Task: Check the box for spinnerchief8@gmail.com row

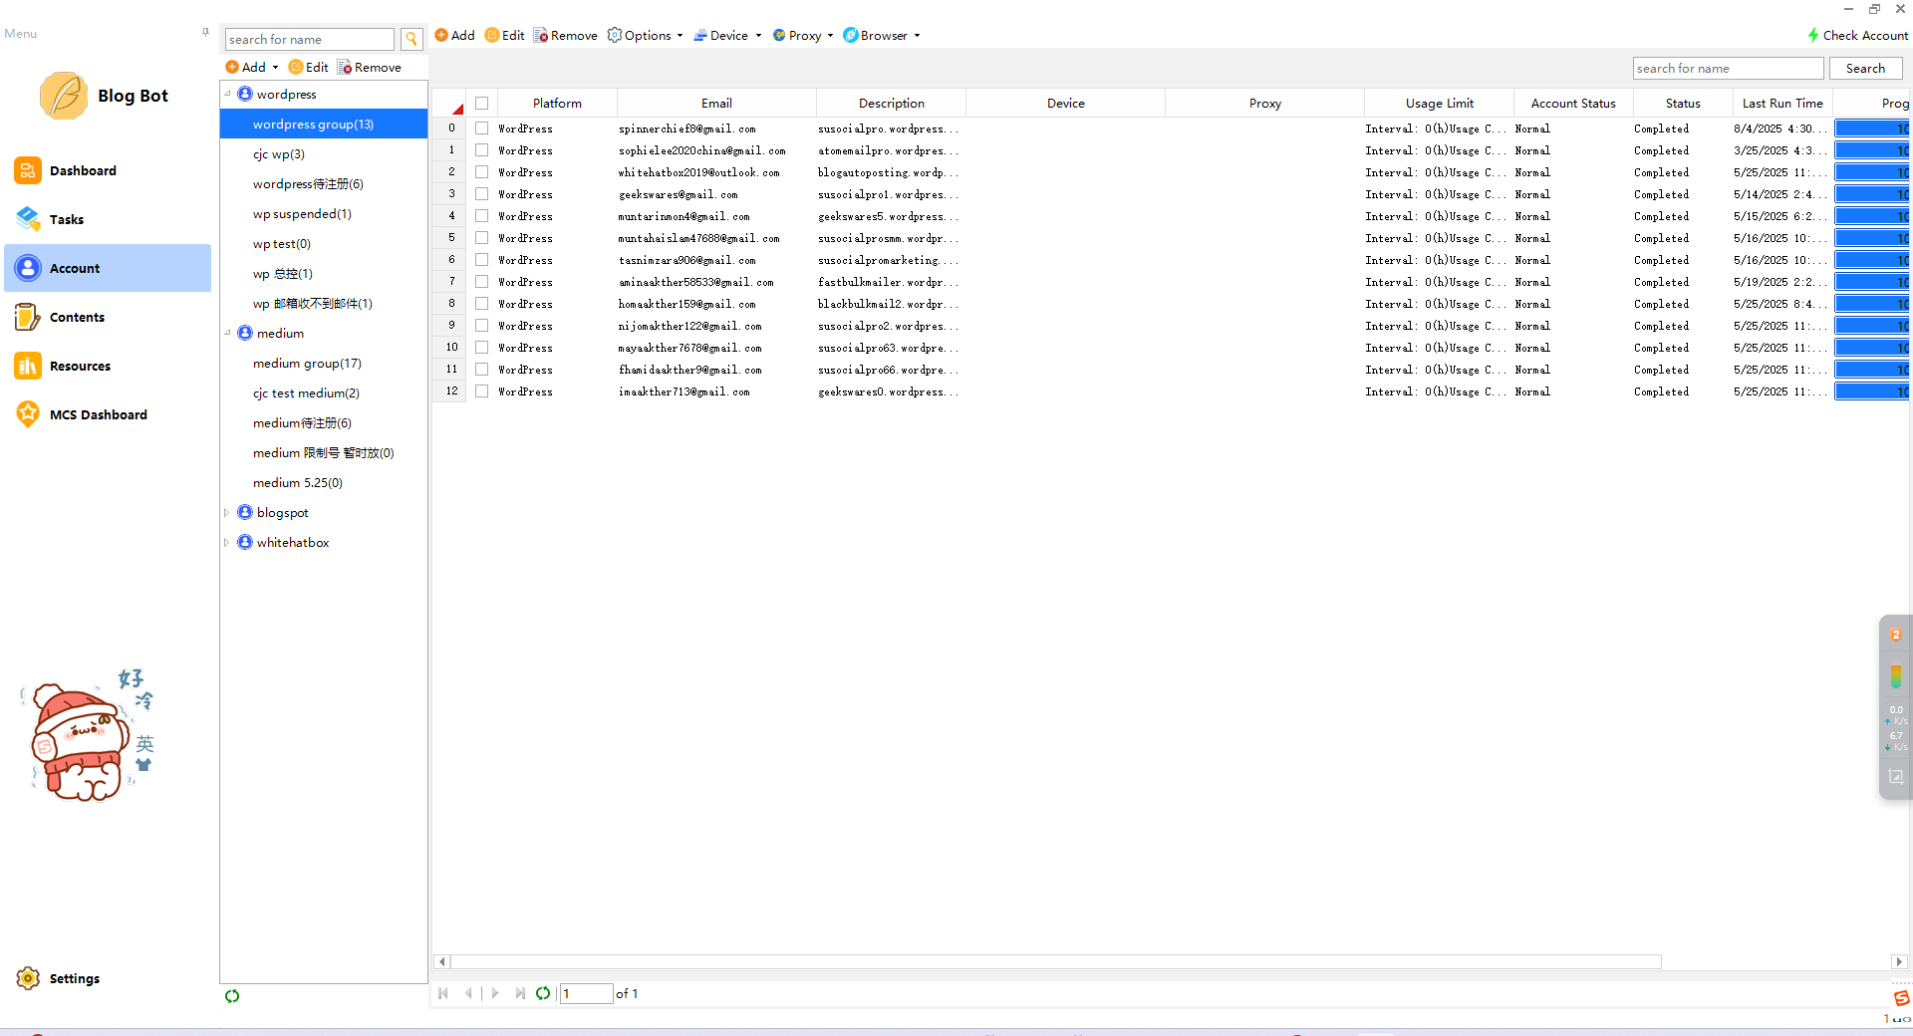Action: click(481, 129)
